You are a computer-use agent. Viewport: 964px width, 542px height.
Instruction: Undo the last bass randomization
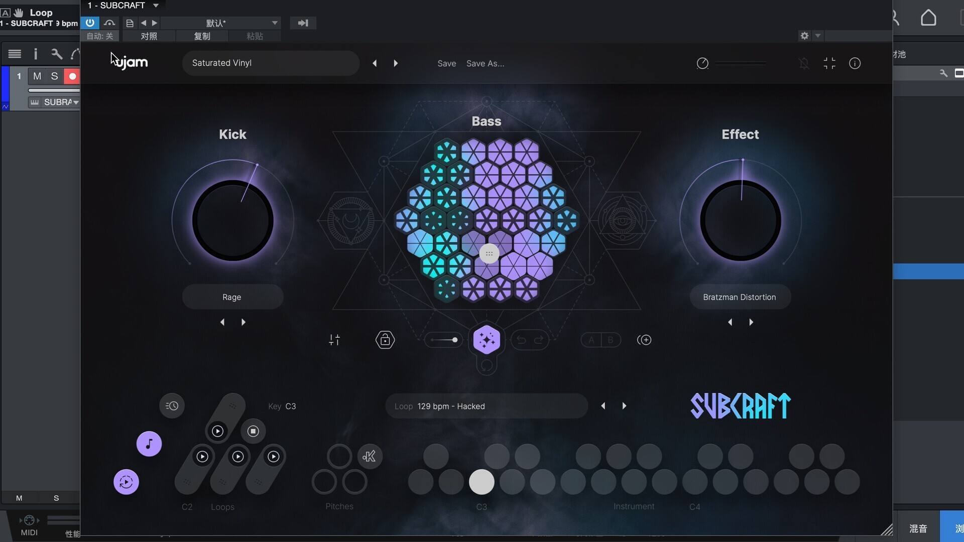click(x=521, y=340)
